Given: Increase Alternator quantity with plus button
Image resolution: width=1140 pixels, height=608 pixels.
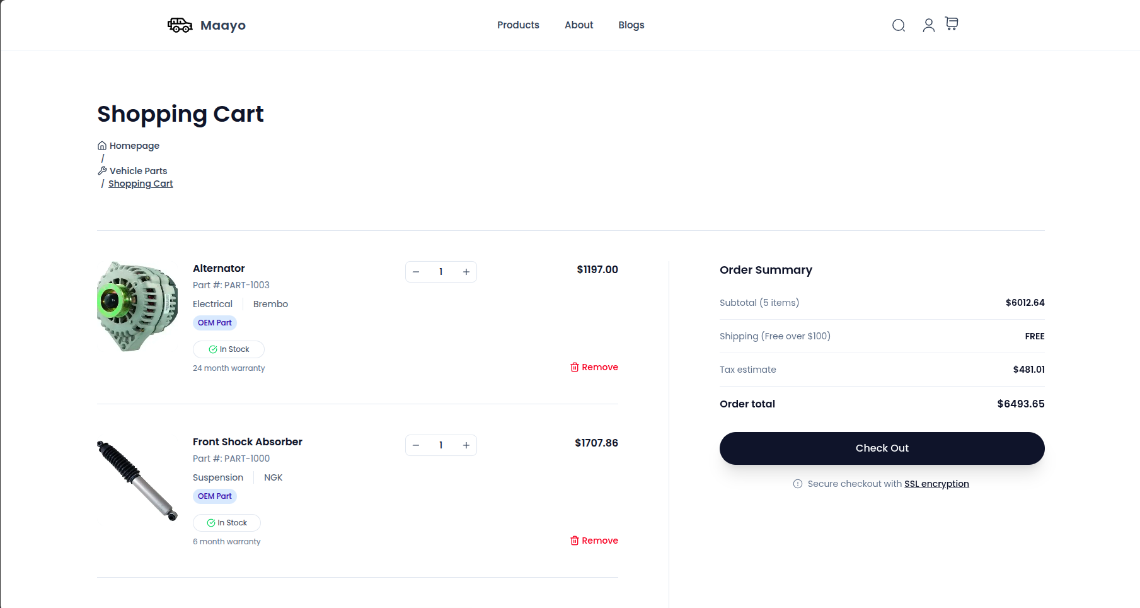Looking at the screenshot, I should [466, 272].
